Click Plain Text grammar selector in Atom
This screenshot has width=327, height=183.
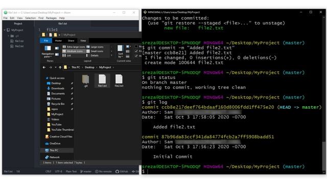coord(72,171)
